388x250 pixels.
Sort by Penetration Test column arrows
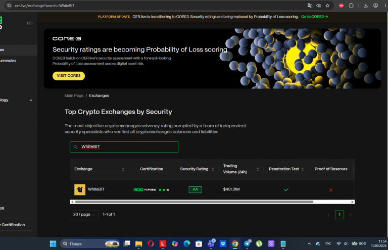pyautogui.click(x=303, y=169)
